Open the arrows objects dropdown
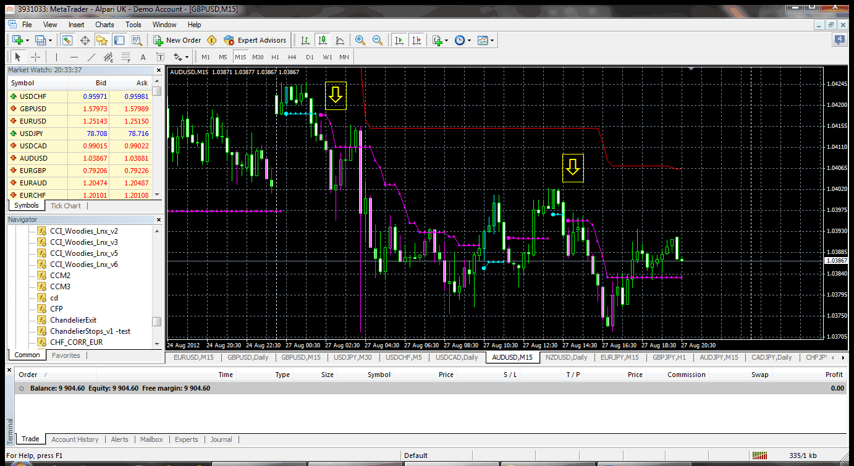Viewport: 854px width, 466px height. point(181,57)
